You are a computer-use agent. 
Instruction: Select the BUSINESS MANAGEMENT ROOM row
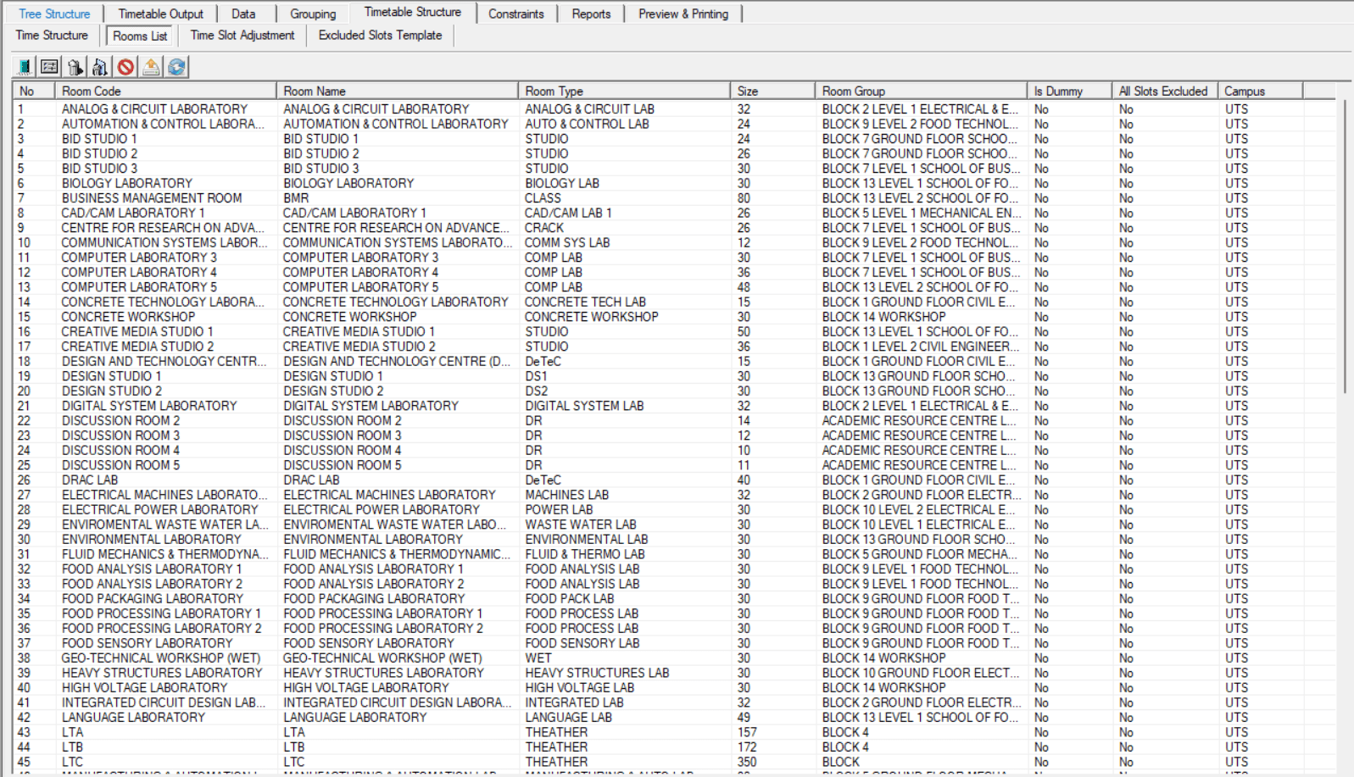(x=152, y=198)
